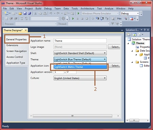Switch to the Screen Navigation tab
153x130 pixels.
(17, 51)
